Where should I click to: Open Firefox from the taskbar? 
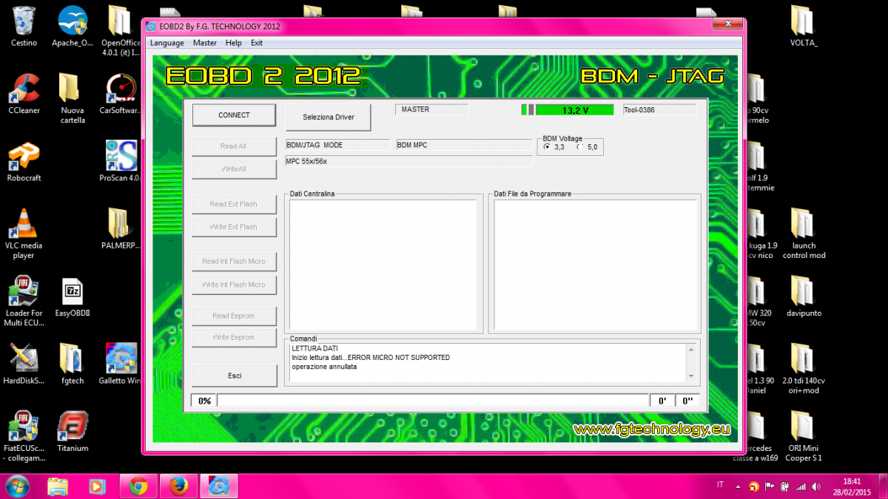(x=178, y=486)
